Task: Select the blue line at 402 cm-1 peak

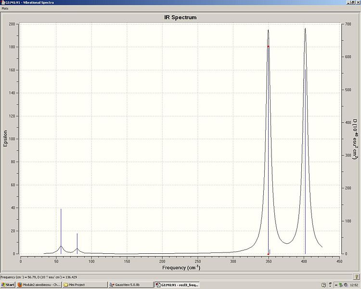Action: [306, 161]
